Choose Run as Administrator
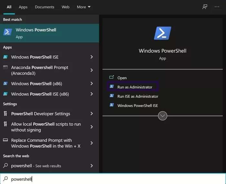The width and height of the screenshot is (226, 184). pos(133,87)
